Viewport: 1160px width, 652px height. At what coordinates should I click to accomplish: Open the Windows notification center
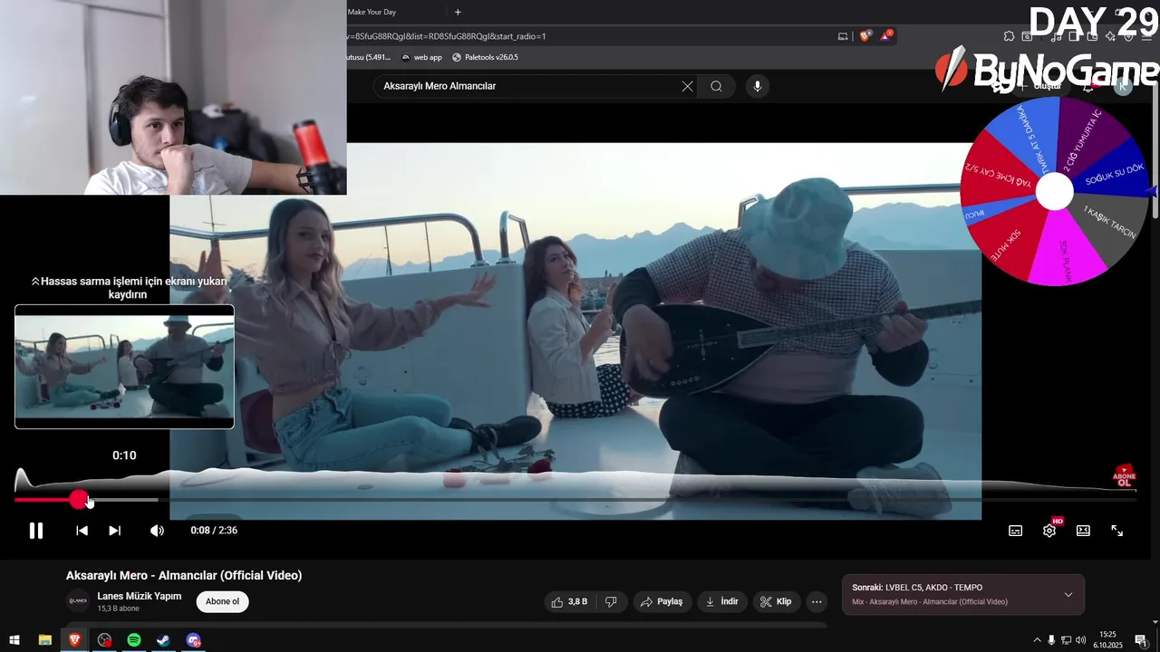point(1141,640)
